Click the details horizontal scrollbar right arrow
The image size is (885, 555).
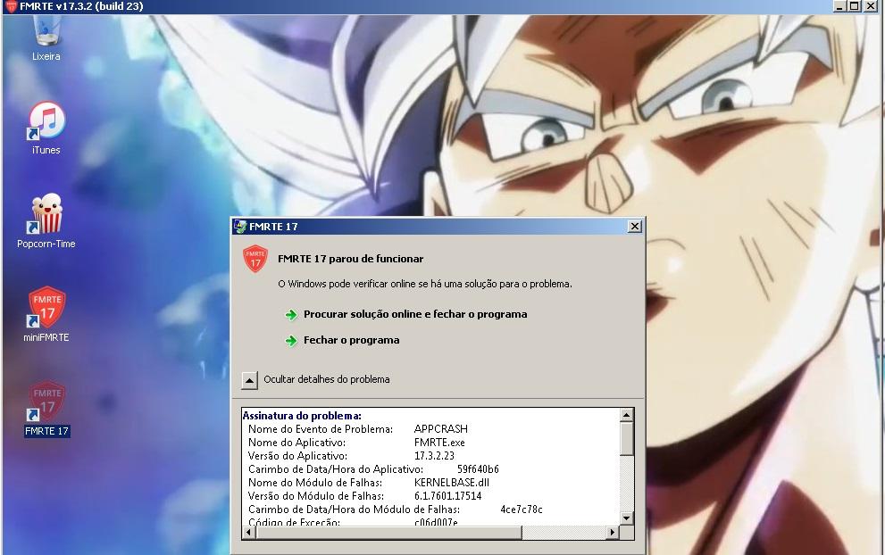pyautogui.click(x=613, y=532)
